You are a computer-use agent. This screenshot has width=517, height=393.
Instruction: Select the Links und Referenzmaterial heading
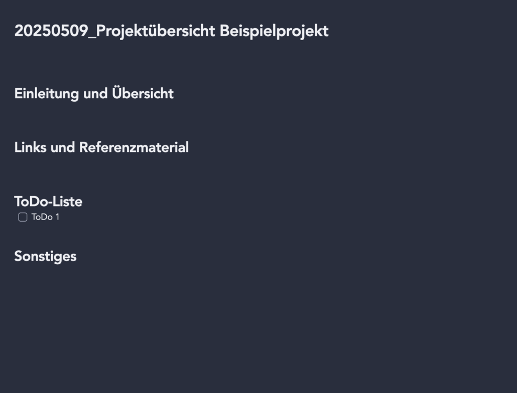[x=101, y=147]
